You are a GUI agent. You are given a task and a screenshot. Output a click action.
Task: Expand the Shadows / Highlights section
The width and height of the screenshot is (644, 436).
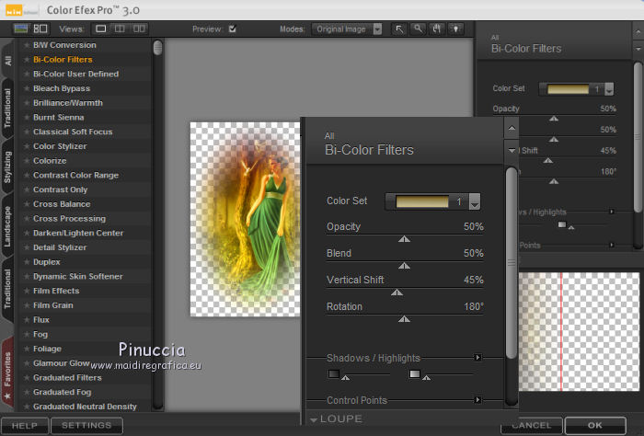point(477,358)
